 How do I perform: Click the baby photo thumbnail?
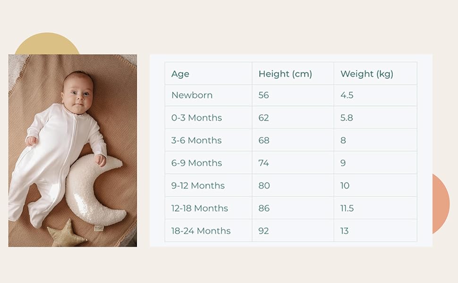(x=72, y=150)
